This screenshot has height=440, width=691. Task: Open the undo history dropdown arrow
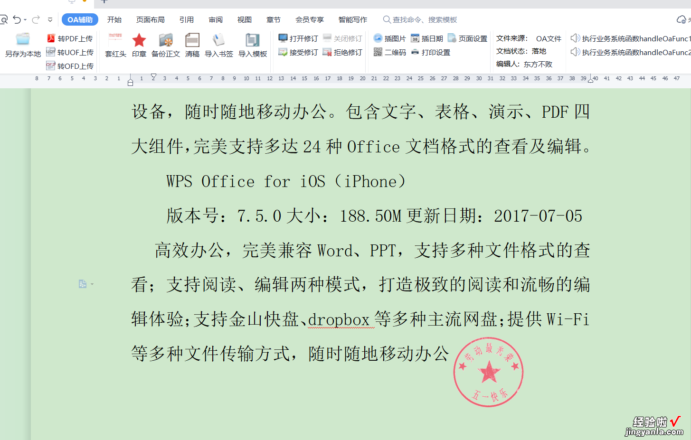[x=25, y=20]
